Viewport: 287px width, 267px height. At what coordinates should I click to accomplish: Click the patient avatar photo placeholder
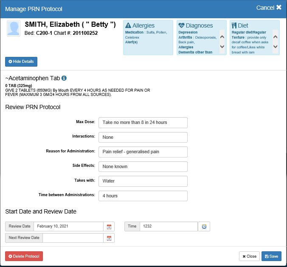(14, 29)
